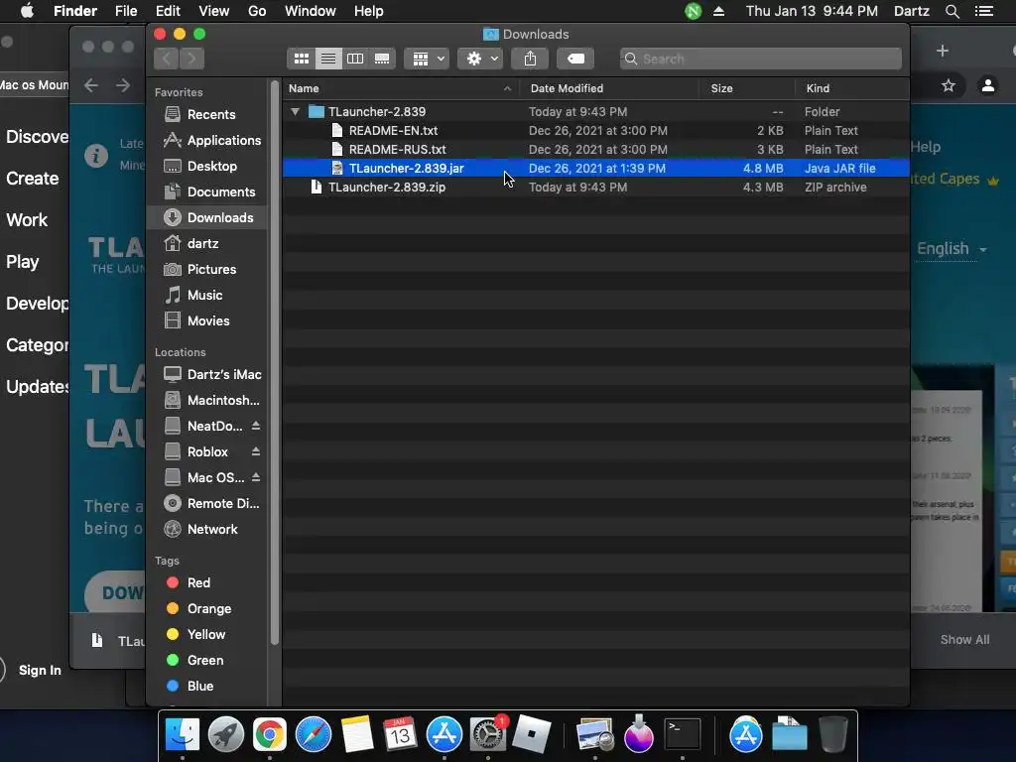Switch Finder to column view
This screenshot has height=762, width=1016.
coord(355,59)
